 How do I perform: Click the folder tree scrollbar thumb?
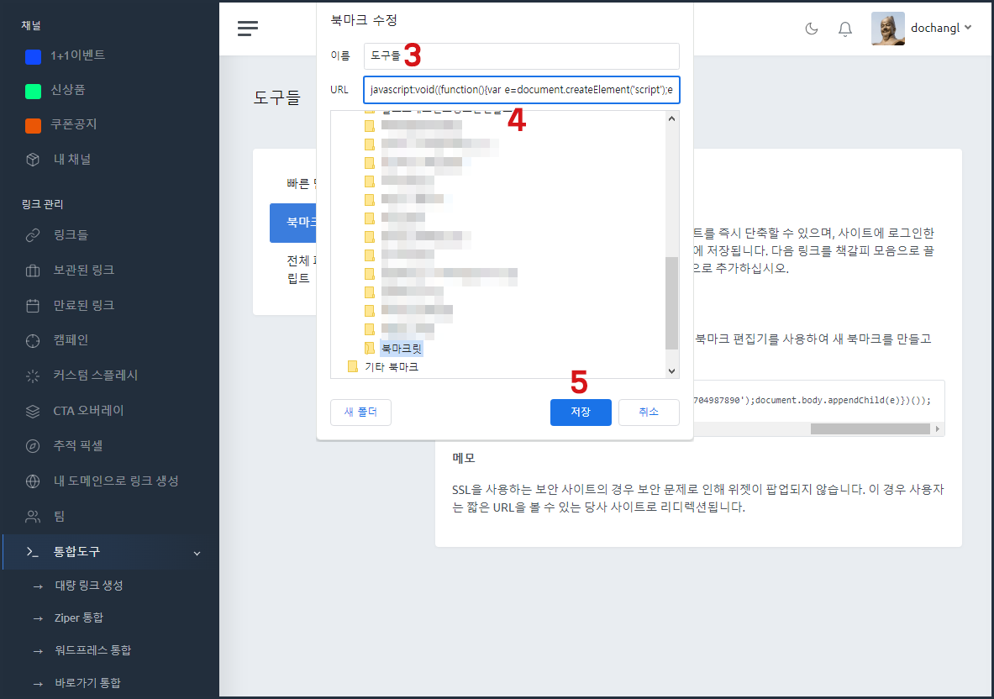[671, 303]
